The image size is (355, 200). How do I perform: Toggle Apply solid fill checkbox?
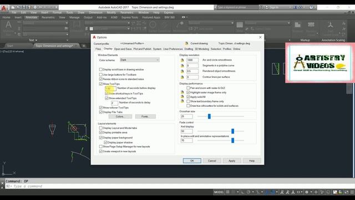pyautogui.click(x=188, y=97)
